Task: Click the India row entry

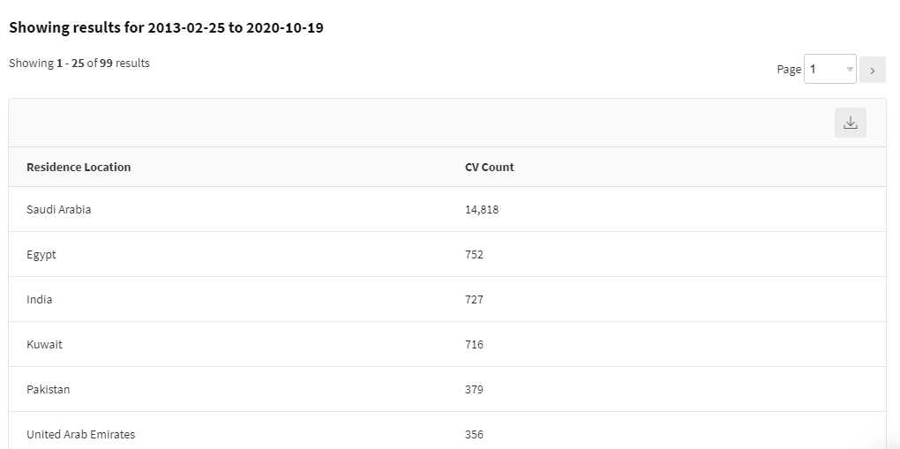Action: [x=40, y=300]
